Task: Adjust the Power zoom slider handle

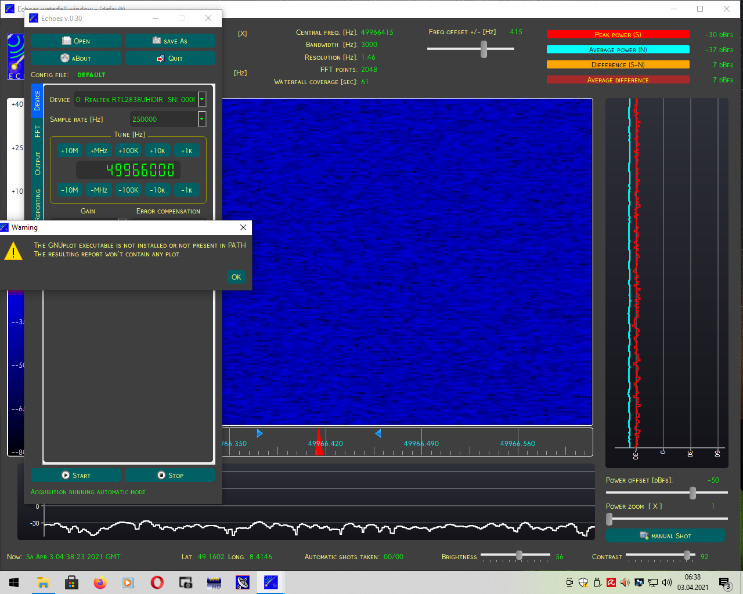Action: point(609,519)
